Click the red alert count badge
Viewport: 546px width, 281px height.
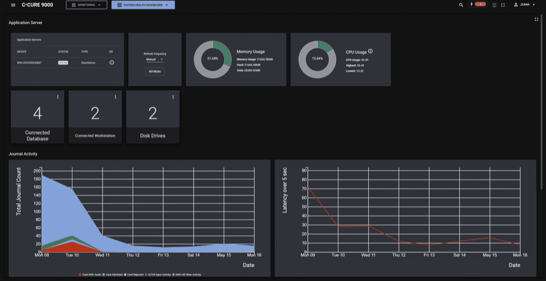click(480, 5)
